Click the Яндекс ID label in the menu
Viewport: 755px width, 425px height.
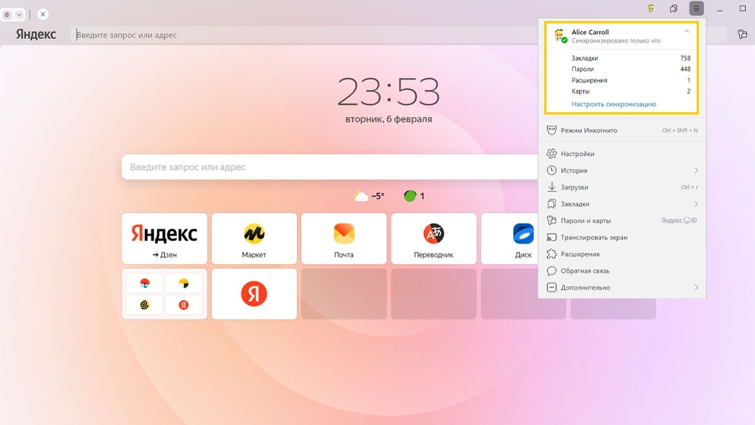tap(679, 220)
